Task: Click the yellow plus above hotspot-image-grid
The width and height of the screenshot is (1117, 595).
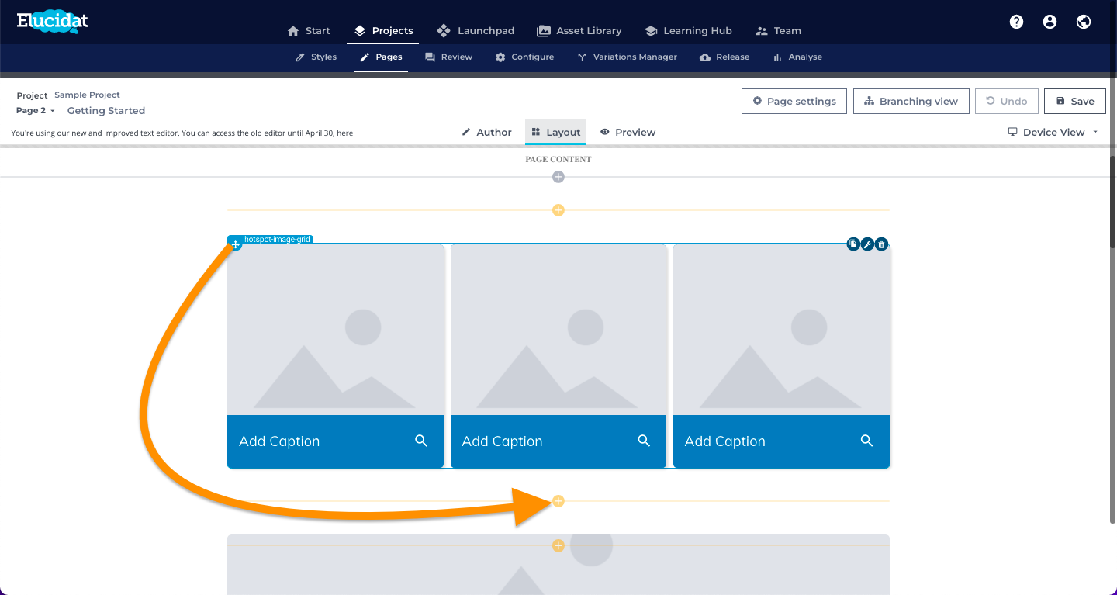Action: tap(558, 210)
